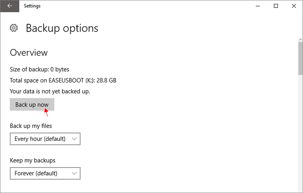
Task: Open the Forever (default) dropdown
Action: pos(45,173)
